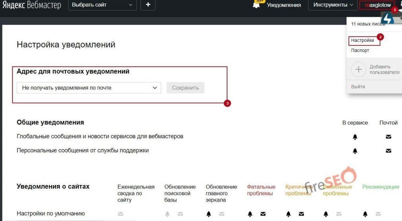Toggle envelope under Еженедельная сводка по сайту
The image size is (402, 221).
(121, 214)
